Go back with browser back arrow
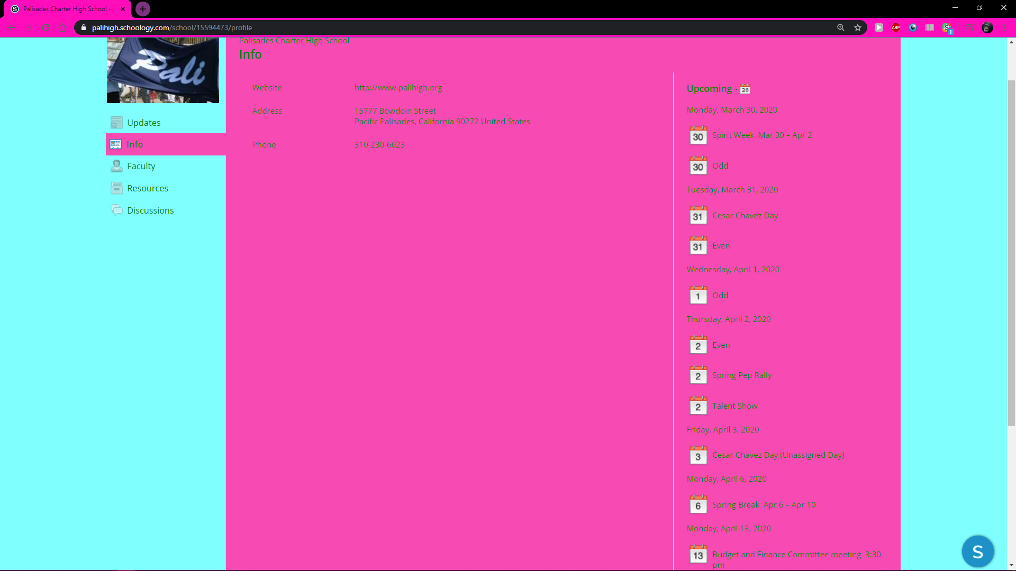This screenshot has width=1016, height=571. (x=12, y=27)
